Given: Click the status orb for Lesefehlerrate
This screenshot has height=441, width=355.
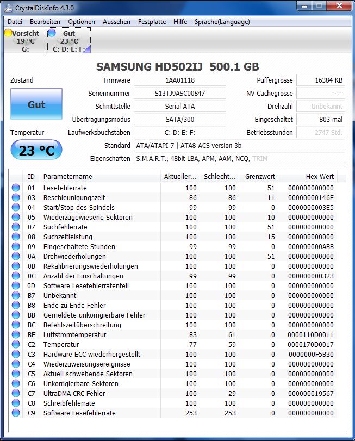Looking at the screenshot, I should (16, 188).
